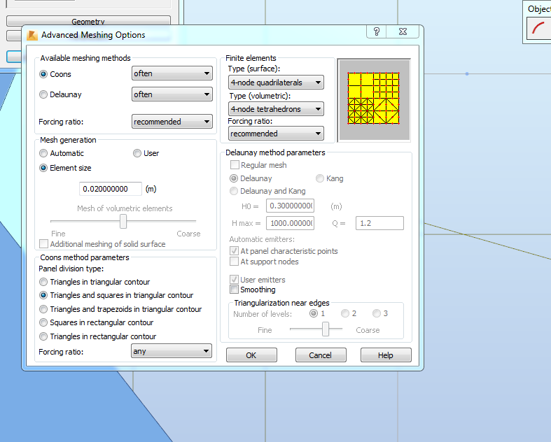The image size is (551, 442).
Task: Select Delaunay option under Delaunay method parameters
Action: tap(234, 178)
